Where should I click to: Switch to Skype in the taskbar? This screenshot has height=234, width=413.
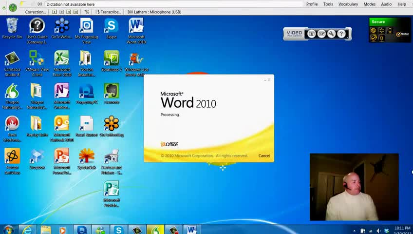click(118, 230)
